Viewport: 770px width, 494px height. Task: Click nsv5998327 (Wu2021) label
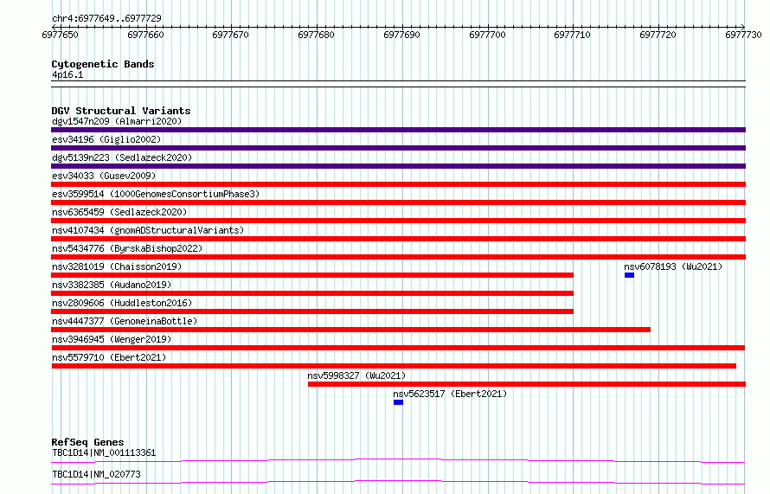[356, 375]
